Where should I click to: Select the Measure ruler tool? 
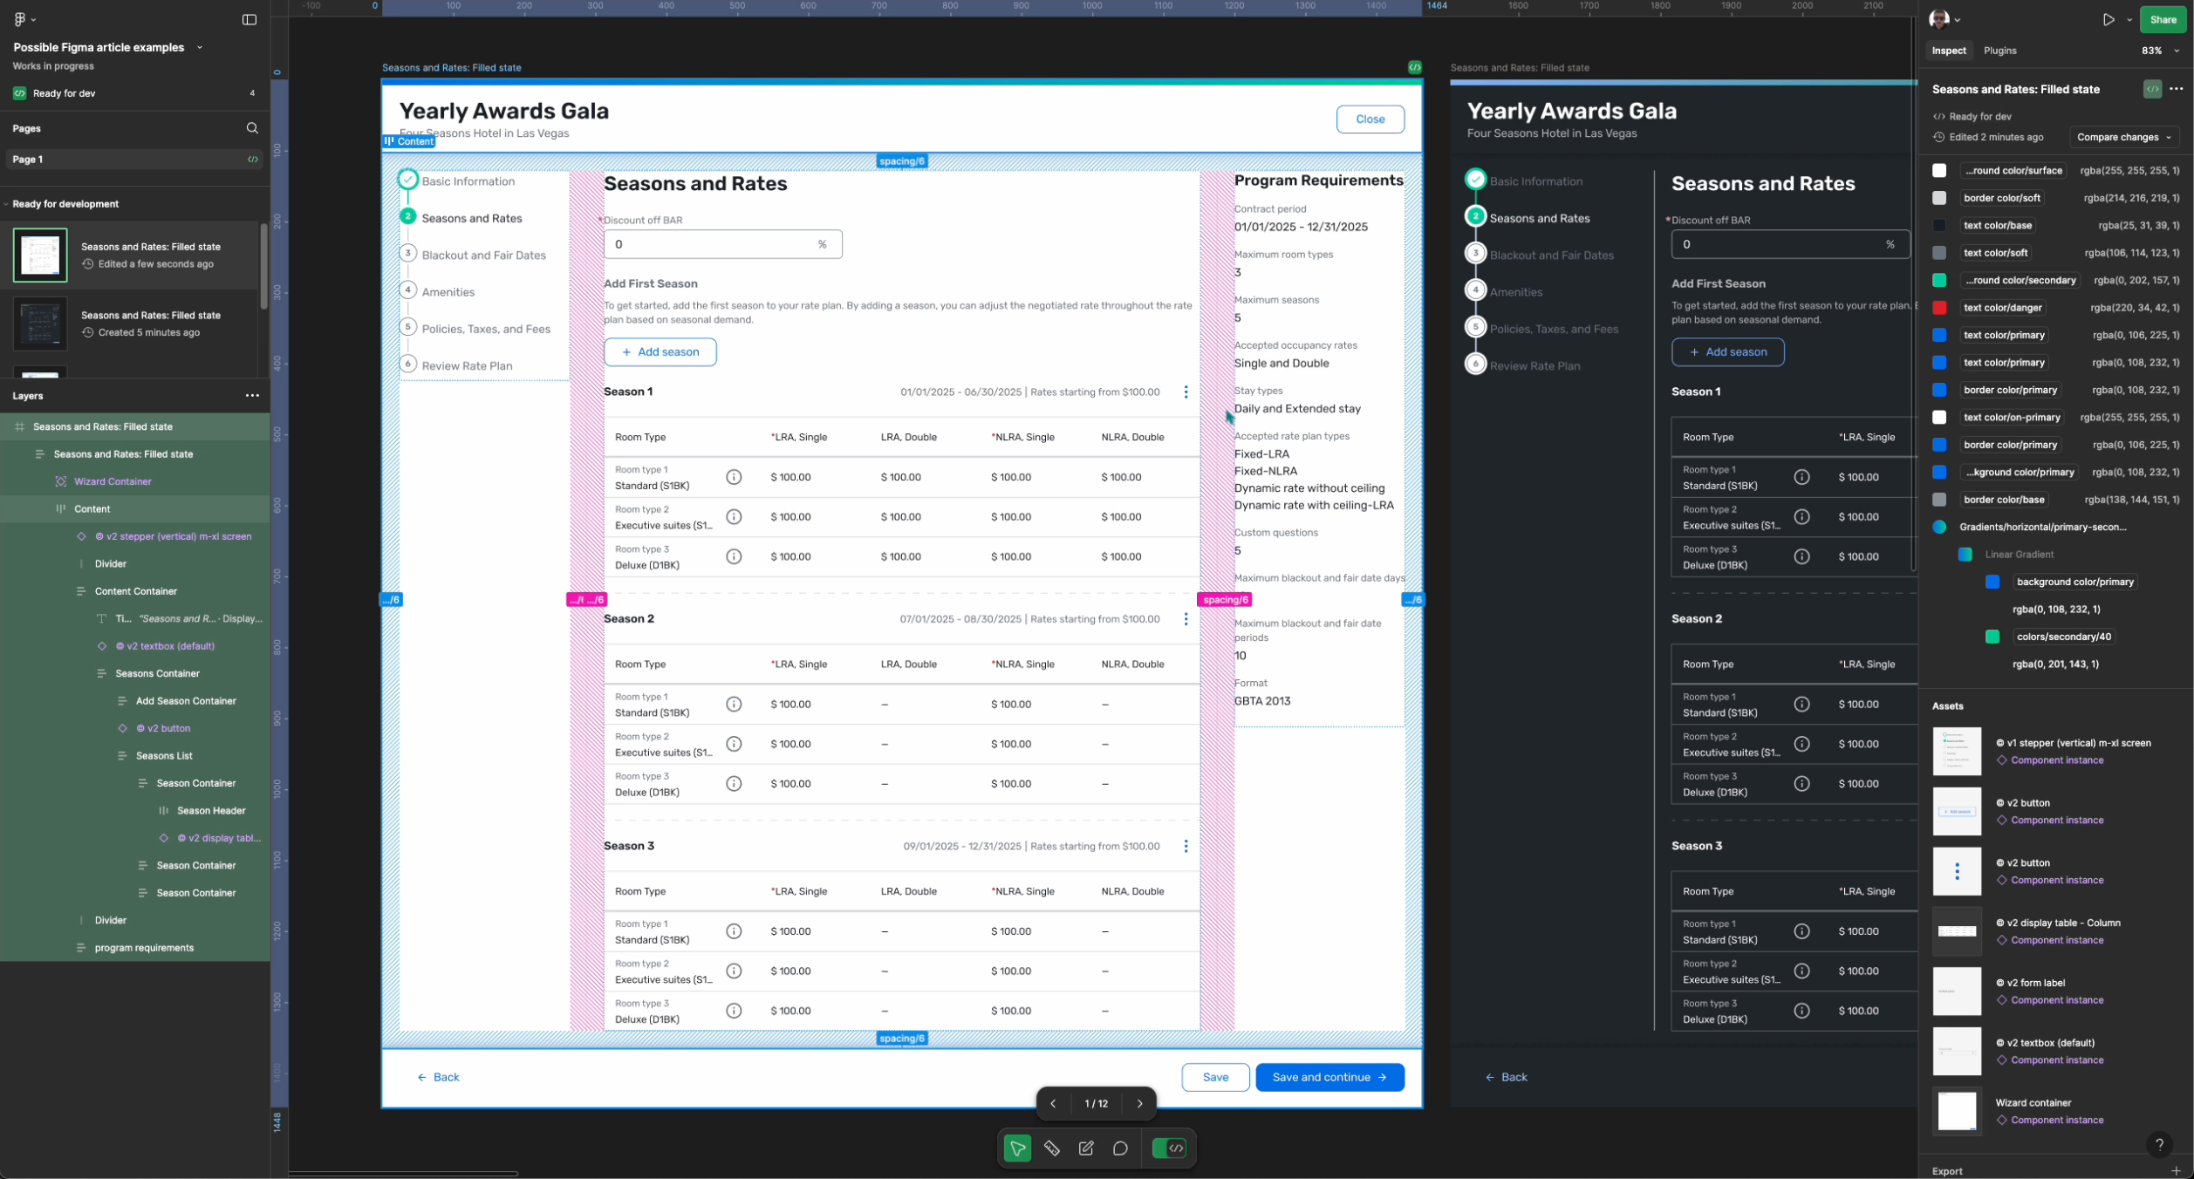click(1051, 1148)
